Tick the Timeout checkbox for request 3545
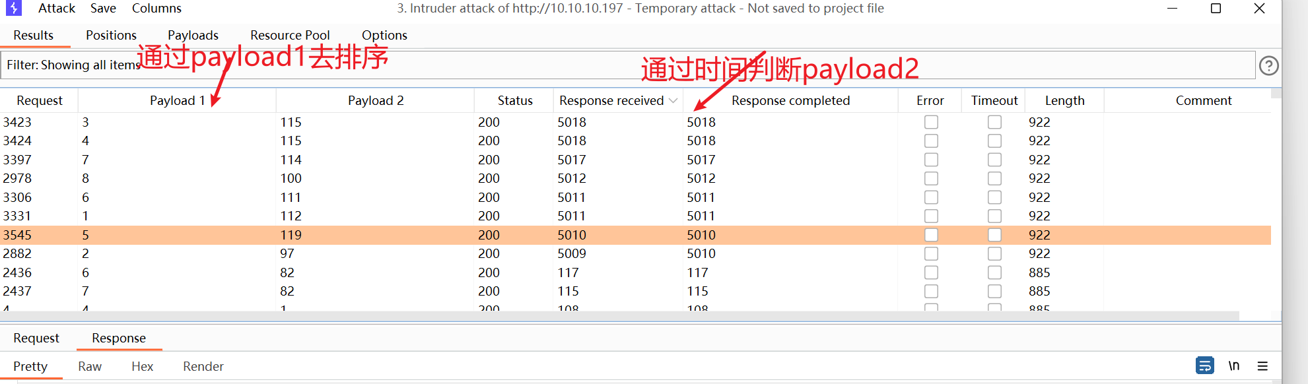 [994, 235]
